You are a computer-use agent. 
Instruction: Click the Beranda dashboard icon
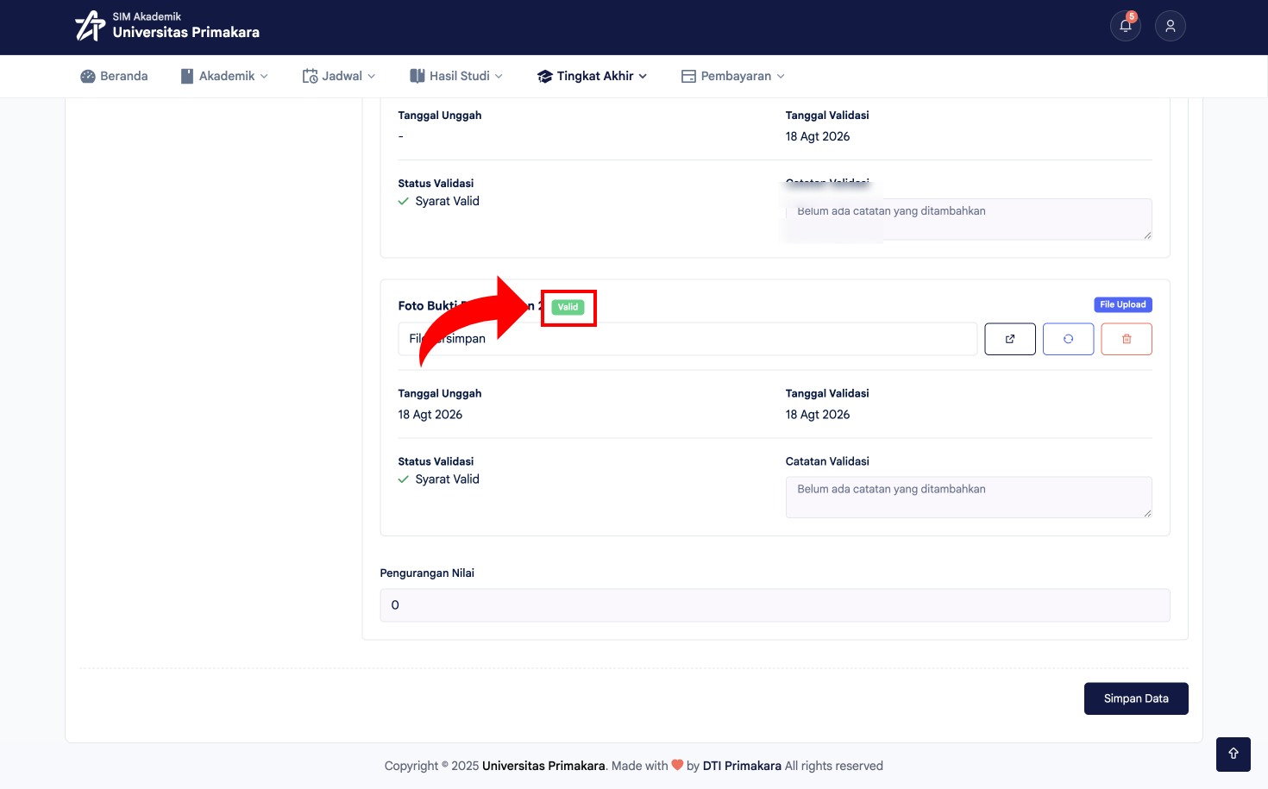tap(88, 76)
